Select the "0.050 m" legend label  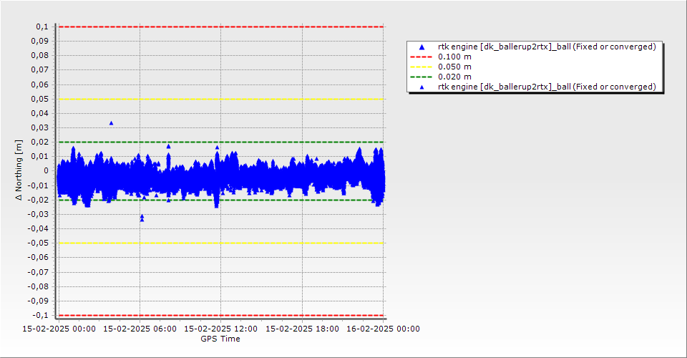[454, 67]
